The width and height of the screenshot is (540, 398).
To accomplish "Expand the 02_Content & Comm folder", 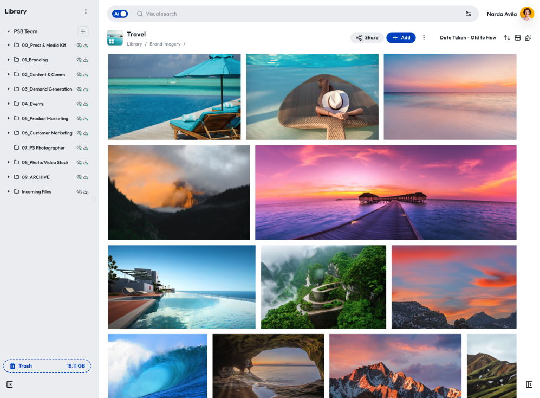I will coord(9,74).
